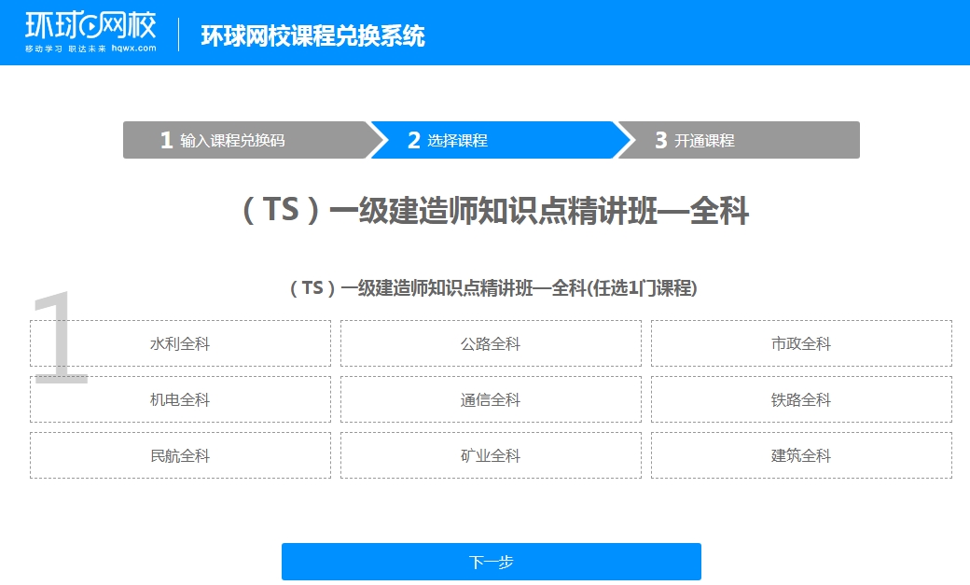
Task: Select the 机电全科 course option
Action: point(180,399)
